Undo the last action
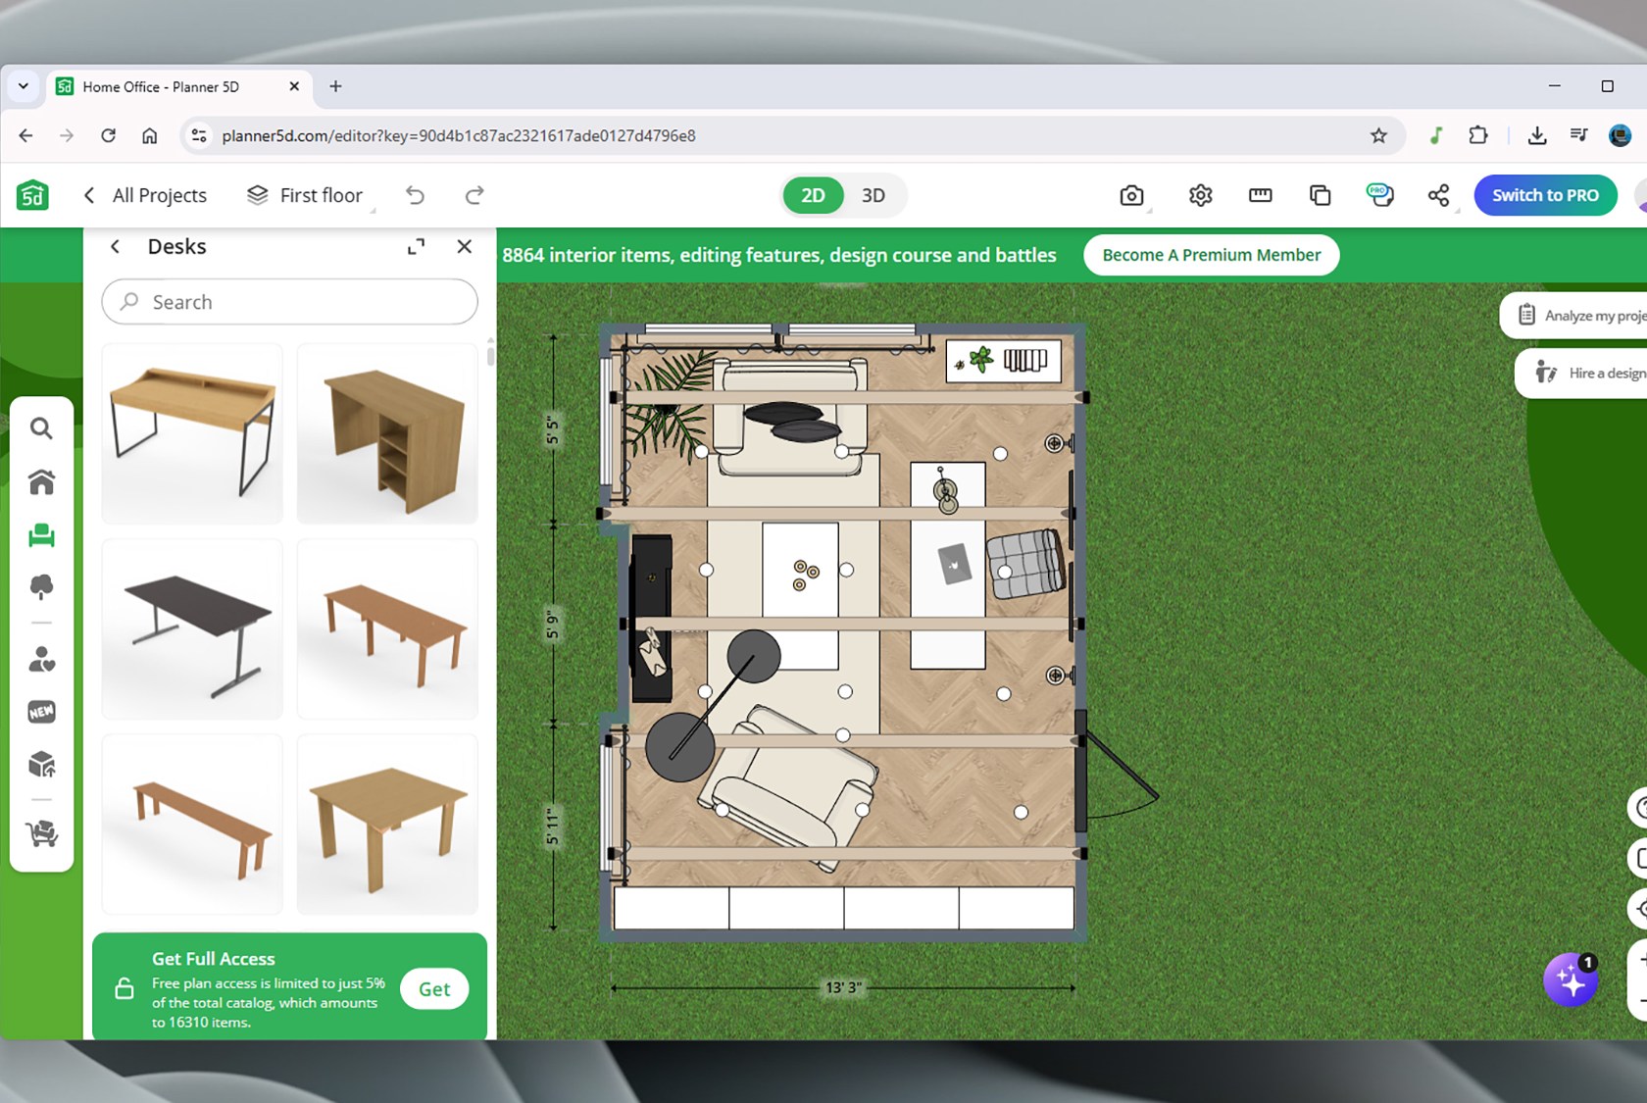1647x1103 pixels. (x=416, y=196)
